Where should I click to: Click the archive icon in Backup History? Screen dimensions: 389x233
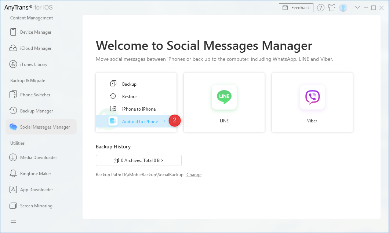pos(116,160)
